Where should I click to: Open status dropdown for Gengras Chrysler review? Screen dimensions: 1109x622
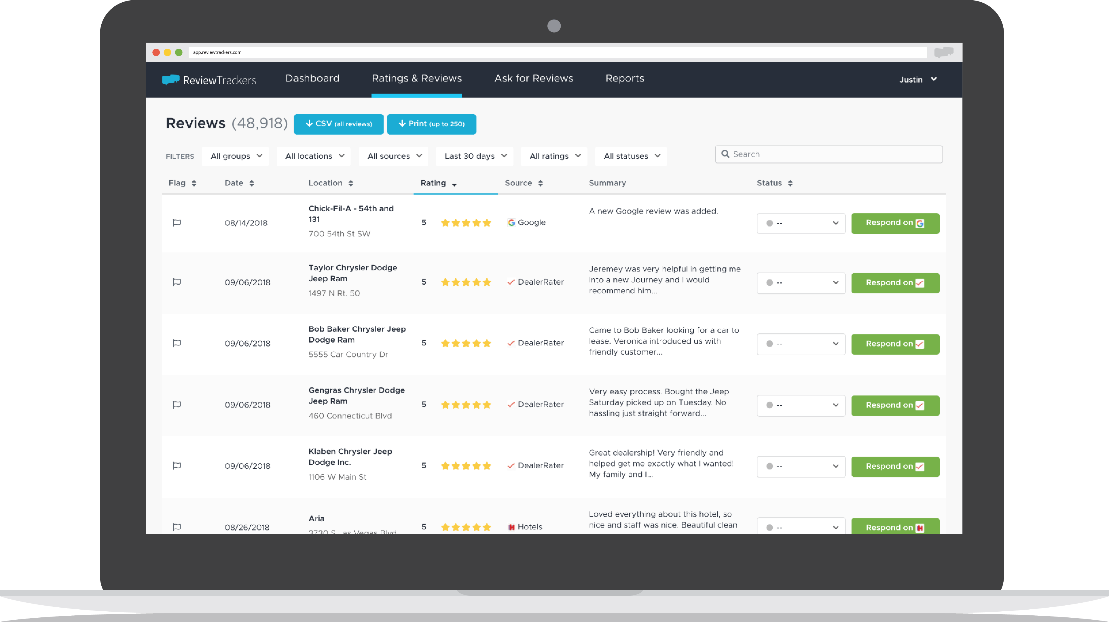point(801,406)
